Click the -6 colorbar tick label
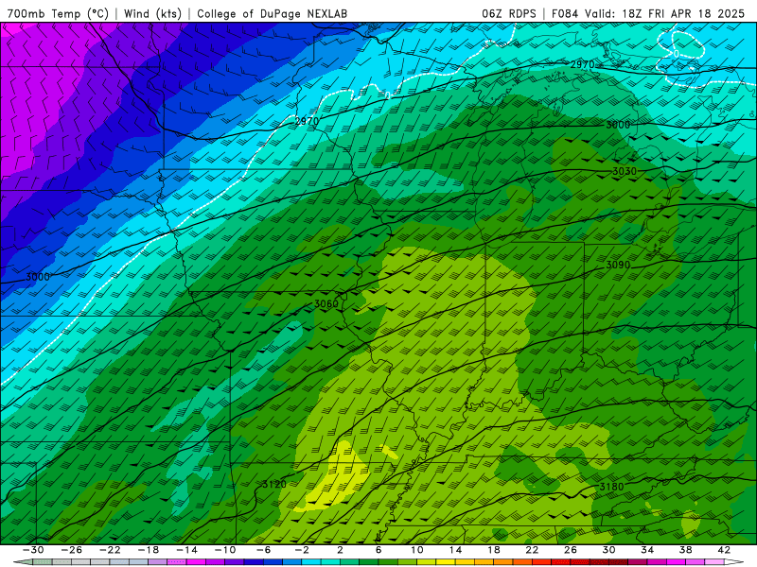 point(264,550)
